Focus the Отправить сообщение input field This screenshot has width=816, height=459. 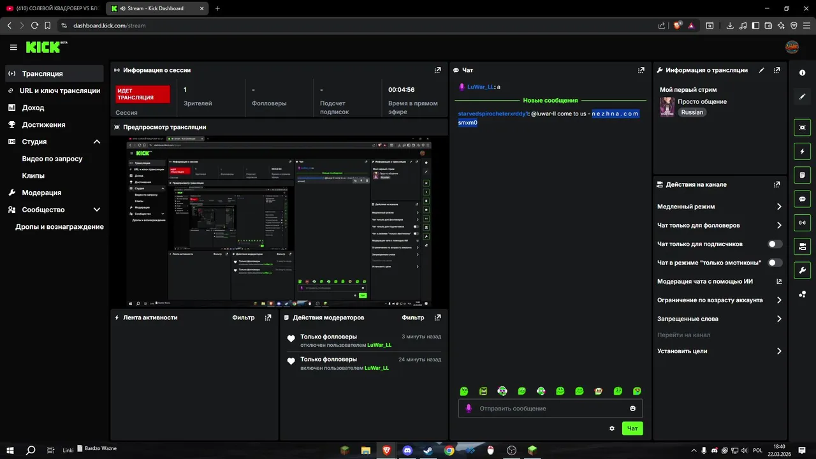tap(550, 409)
